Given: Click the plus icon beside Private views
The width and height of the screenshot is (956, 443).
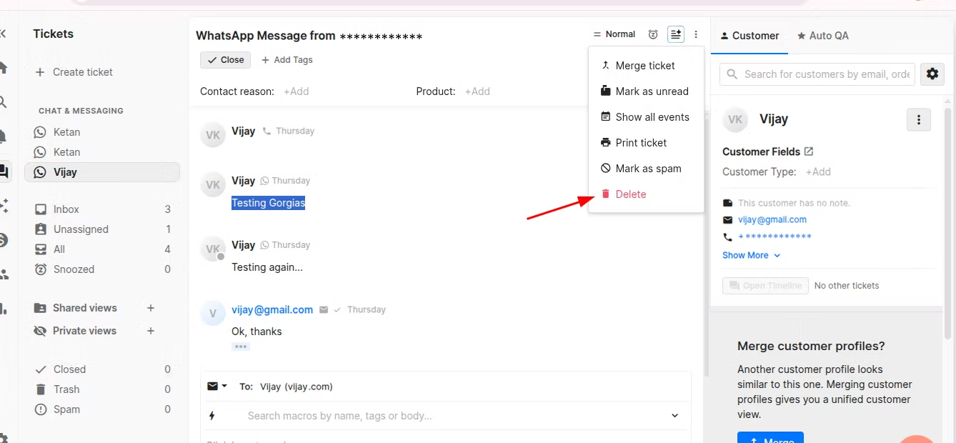Looking at the screenshot, I should pos(151,331).
